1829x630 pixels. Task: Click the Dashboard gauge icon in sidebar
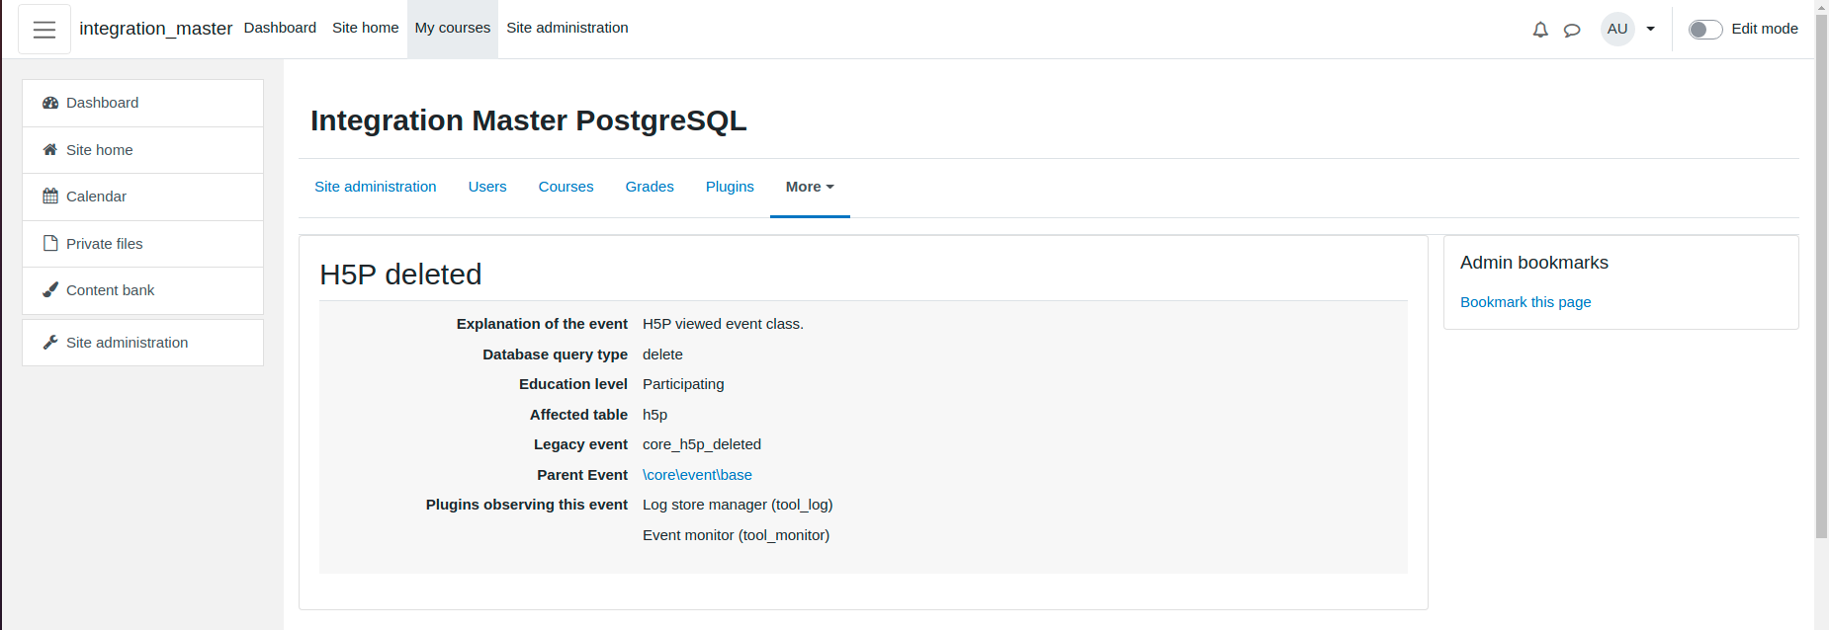[50, 103]
